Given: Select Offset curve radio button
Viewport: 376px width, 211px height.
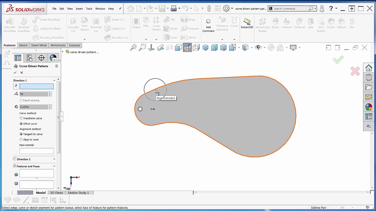Looking at the screenshot, I should click(21, 124).
